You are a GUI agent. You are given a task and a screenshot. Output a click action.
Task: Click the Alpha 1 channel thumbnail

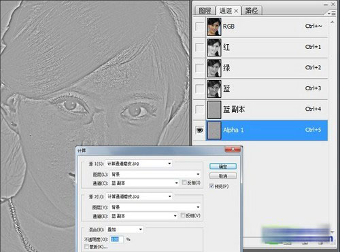pos(214,130)
